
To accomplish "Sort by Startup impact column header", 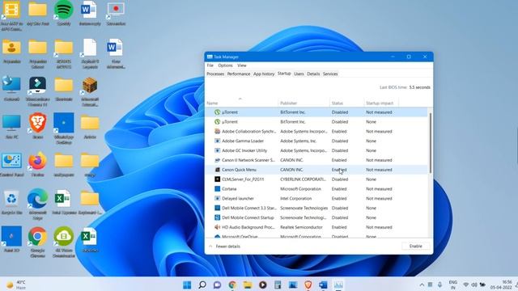I will click(381, 103).
